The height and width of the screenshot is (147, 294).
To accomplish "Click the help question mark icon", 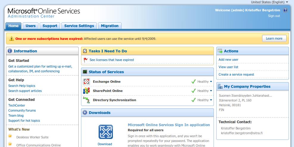I will click(x=285, y=10).
